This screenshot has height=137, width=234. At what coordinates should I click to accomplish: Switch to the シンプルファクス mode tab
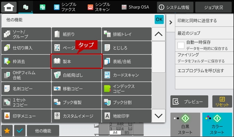[x=65, y=7]
